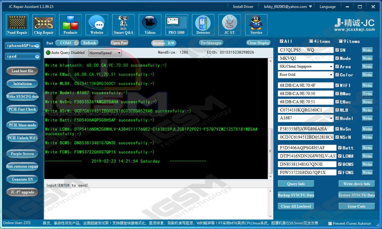
Task: Click the BMac address input field
Action: pyautogui.click(x=306, y=93)
